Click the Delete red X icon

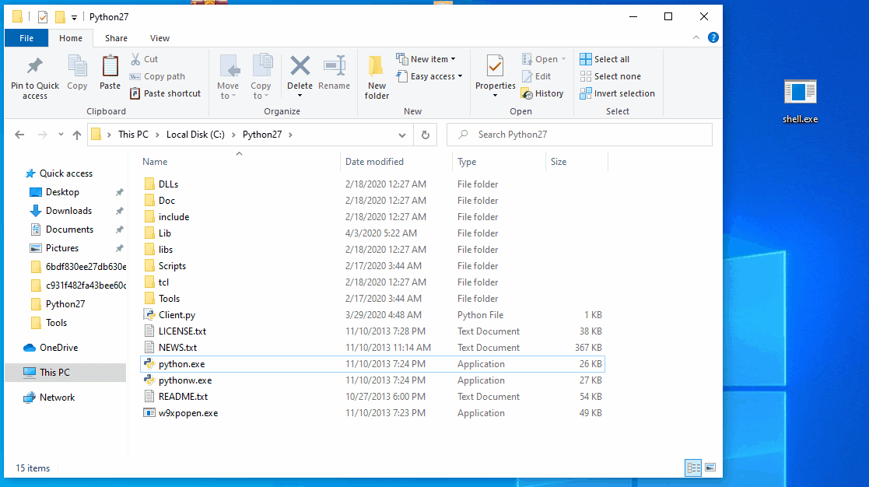(300, 66)
